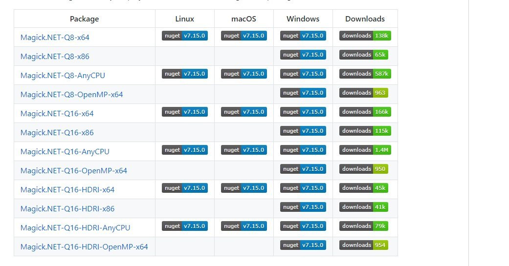Click the Linux nuget badge for Magick.NET-Q16-AnyCPU
Screen dimensions: 509x266
point(185,150)
